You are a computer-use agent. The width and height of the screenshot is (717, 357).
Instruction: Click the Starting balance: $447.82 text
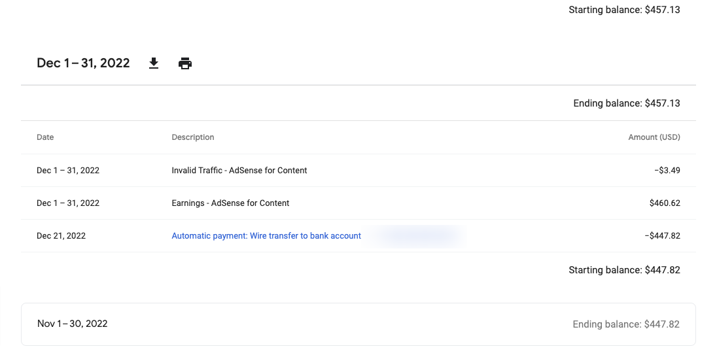(x=624, y=270)
